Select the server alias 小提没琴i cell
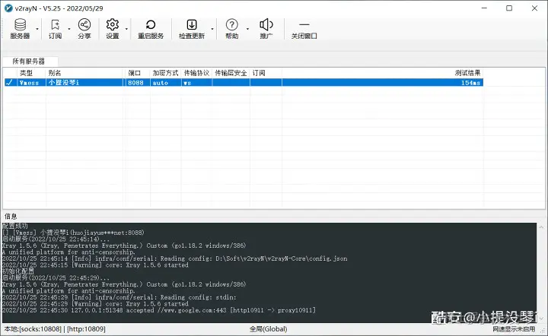 (85, 83)
